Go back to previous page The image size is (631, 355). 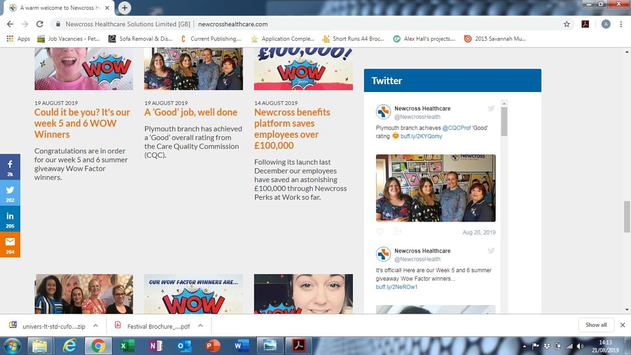(x=10, y=24)
